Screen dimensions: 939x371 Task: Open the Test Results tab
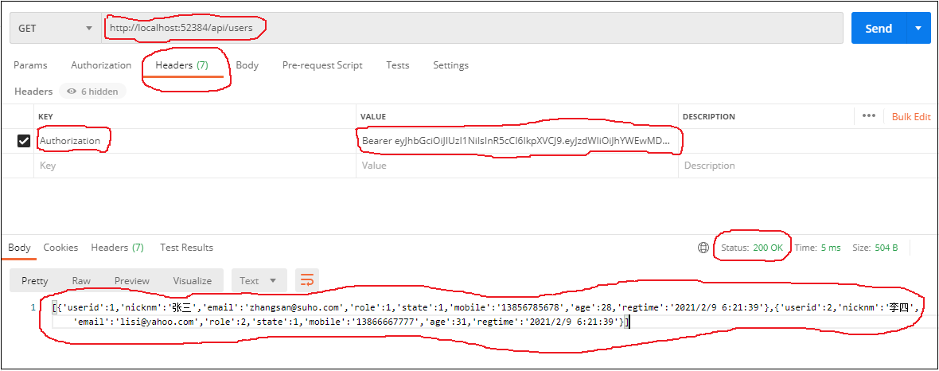coord(186,248)
